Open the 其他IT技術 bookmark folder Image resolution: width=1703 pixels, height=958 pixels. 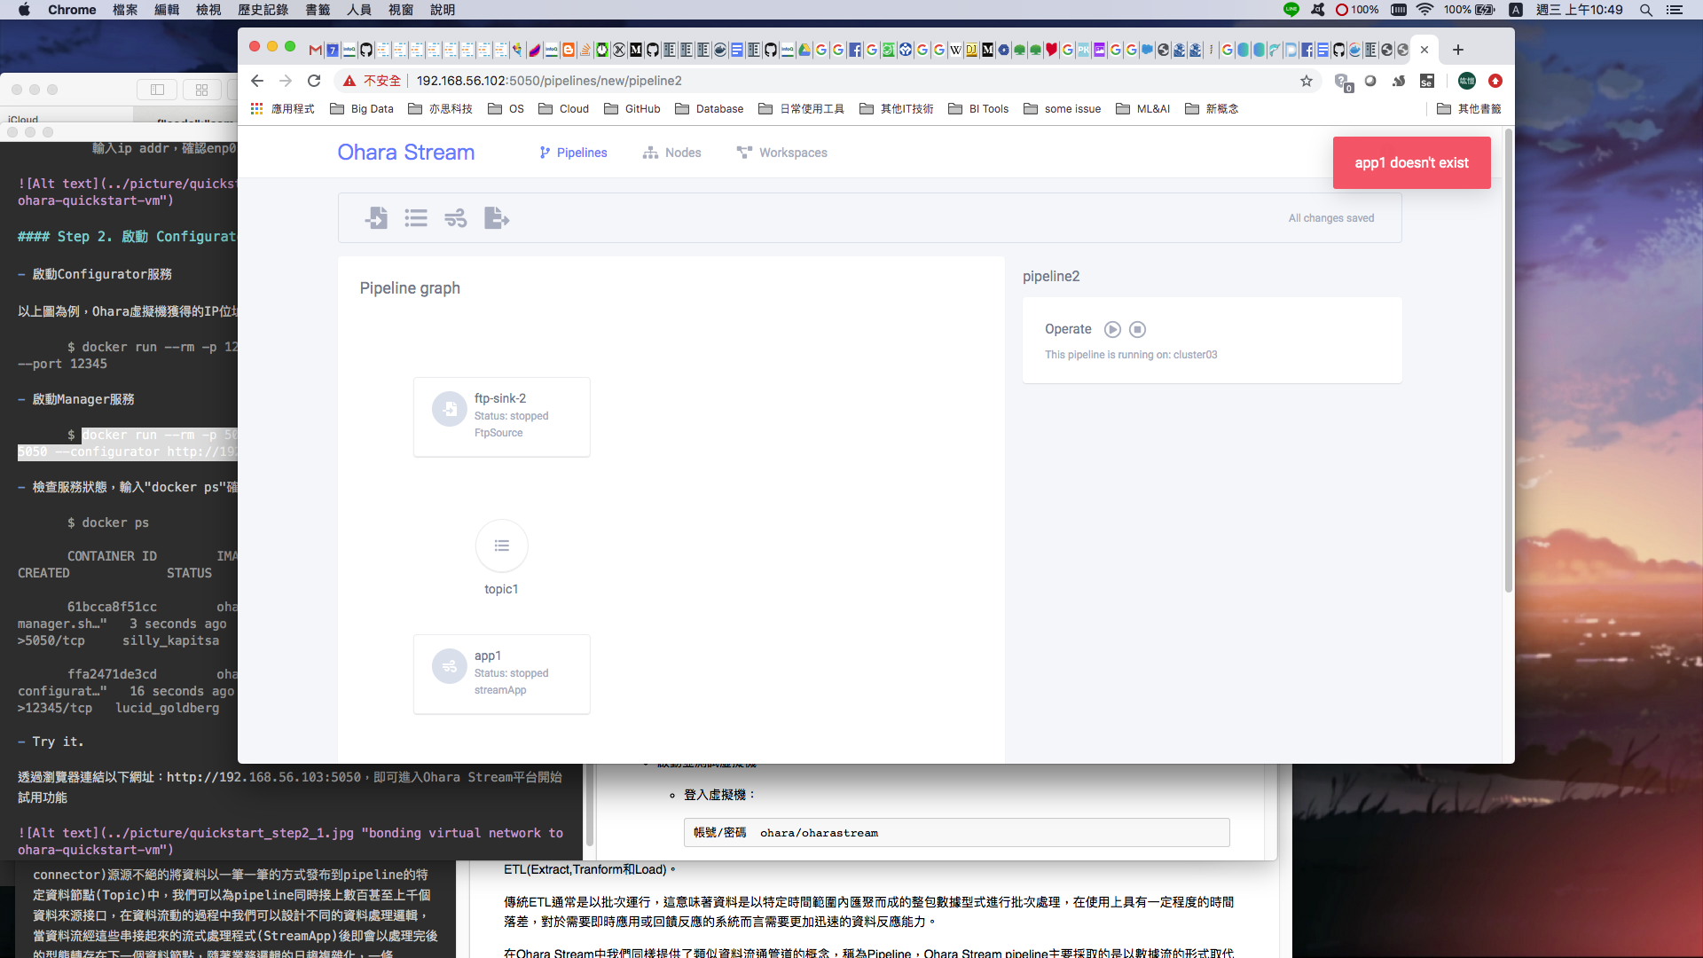[897, 109]
